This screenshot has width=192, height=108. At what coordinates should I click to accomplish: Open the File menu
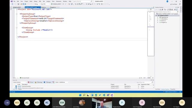(14, 1)
